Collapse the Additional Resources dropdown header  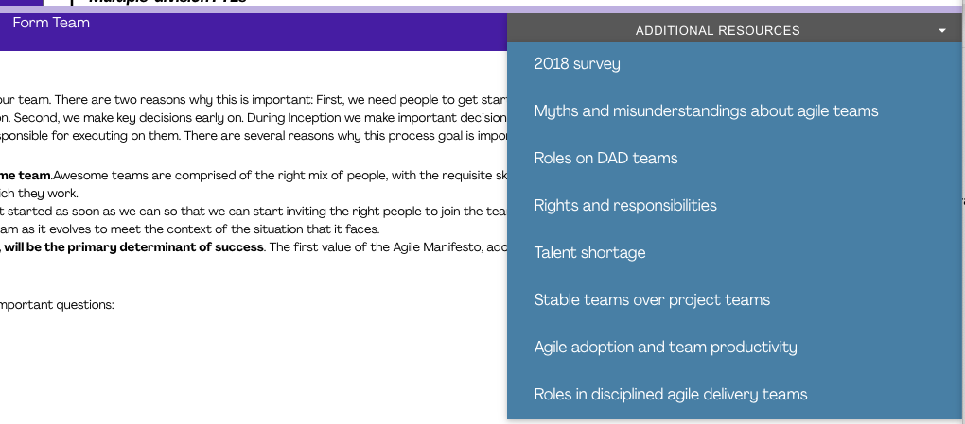tap(734, 30)
